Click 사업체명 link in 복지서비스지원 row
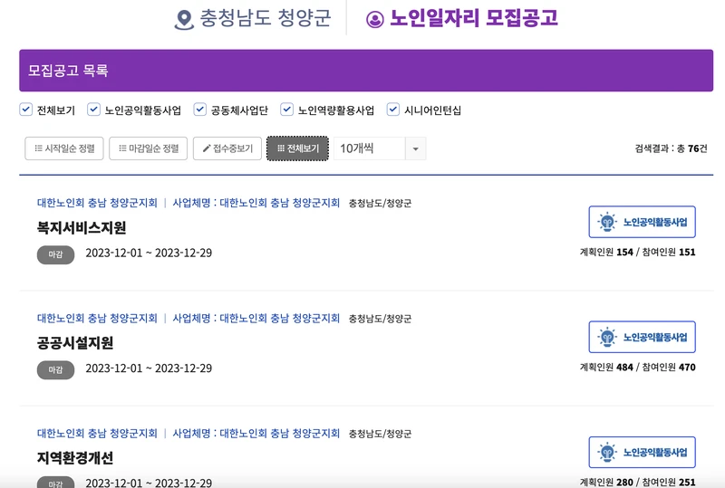This screenshot has height=488, width=725. pos(256,203)
